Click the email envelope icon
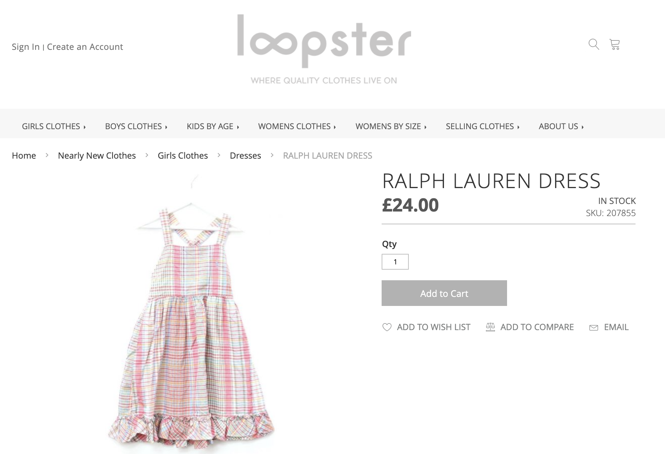This screenshot has width=665, height=454. click(x=594, y=327)
